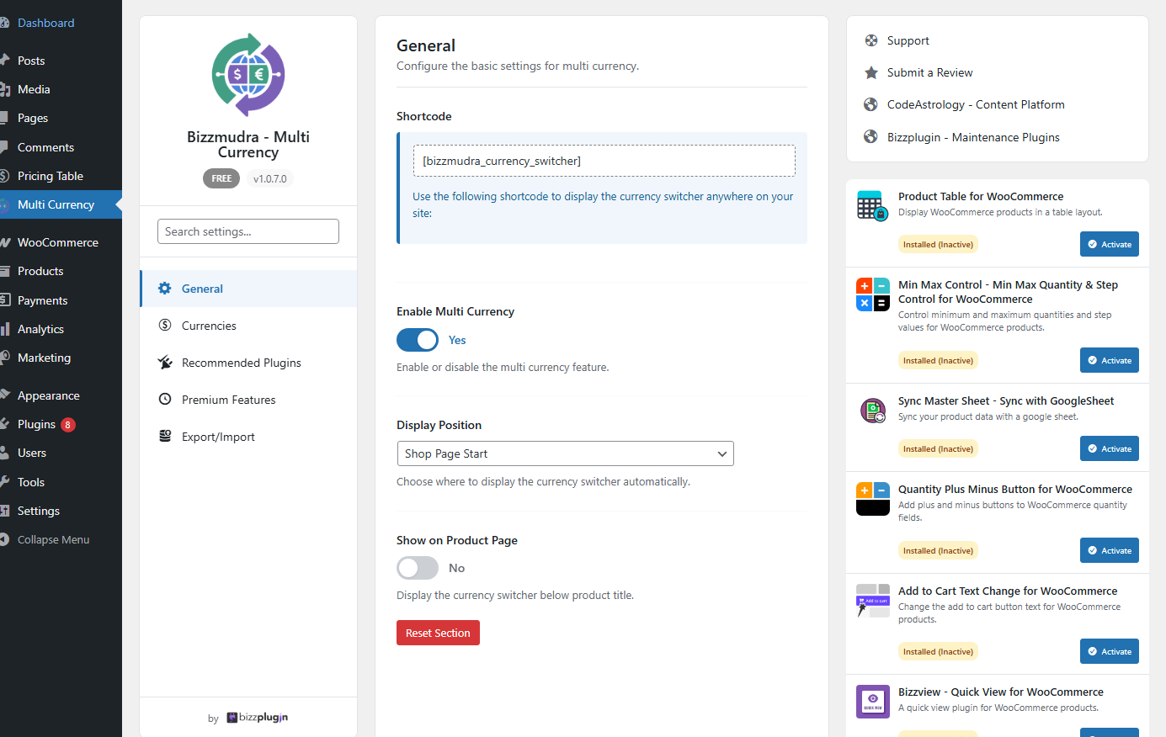Click the globe icon next to Bizzplugin
Image resolution: width=1166 pixels, height=737 pixels.
(871, 137)
